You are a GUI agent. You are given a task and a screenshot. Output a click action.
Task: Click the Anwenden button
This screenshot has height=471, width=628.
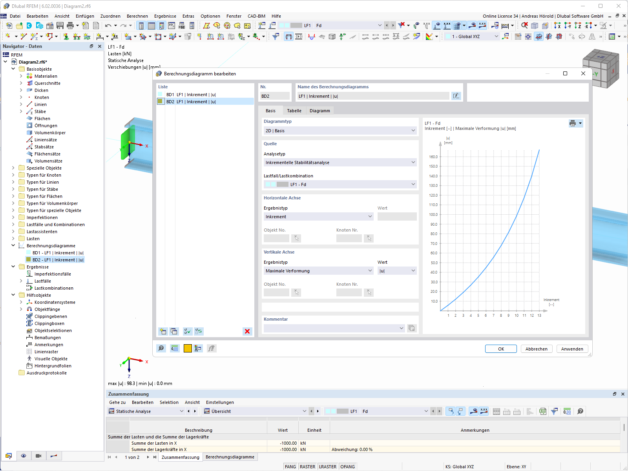click(x=572, y=349)
